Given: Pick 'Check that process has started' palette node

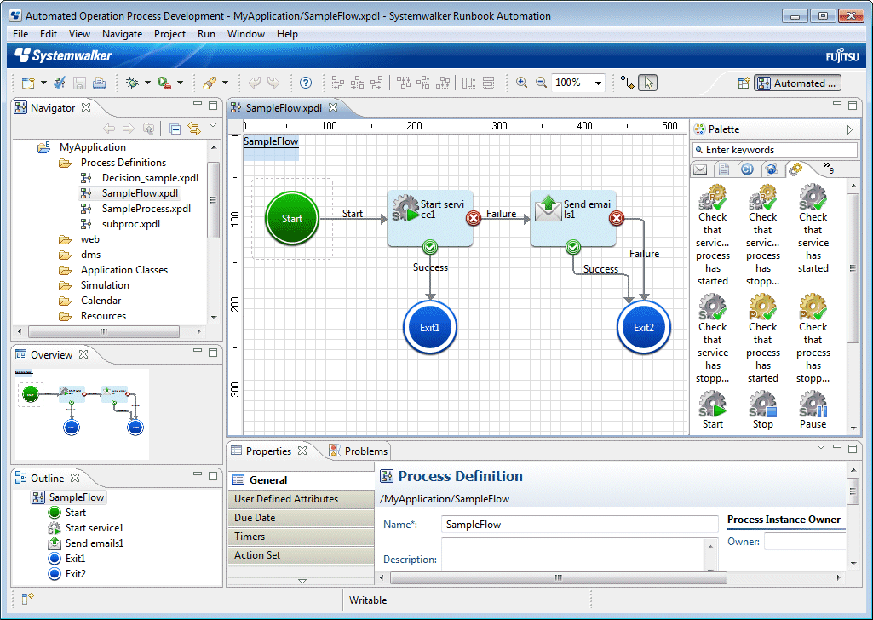Looking at the screenshot, I should tap(763, 339).
